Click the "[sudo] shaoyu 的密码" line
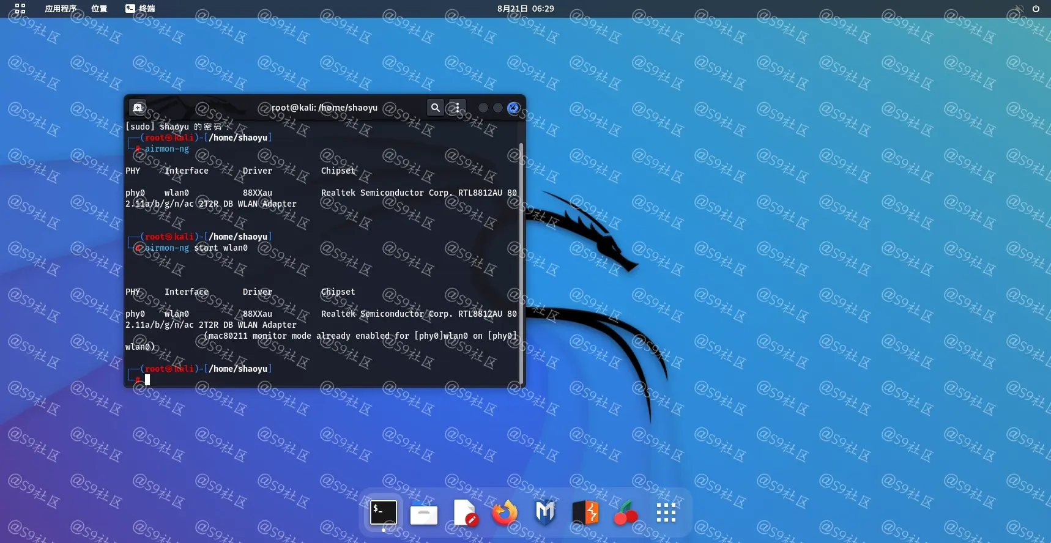1051x543 pixels. [x=177, y=127]
